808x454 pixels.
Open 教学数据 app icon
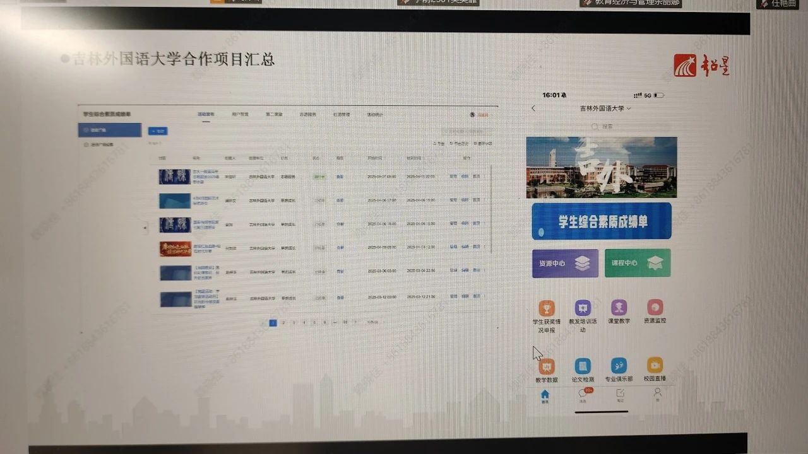pos(547,367)
